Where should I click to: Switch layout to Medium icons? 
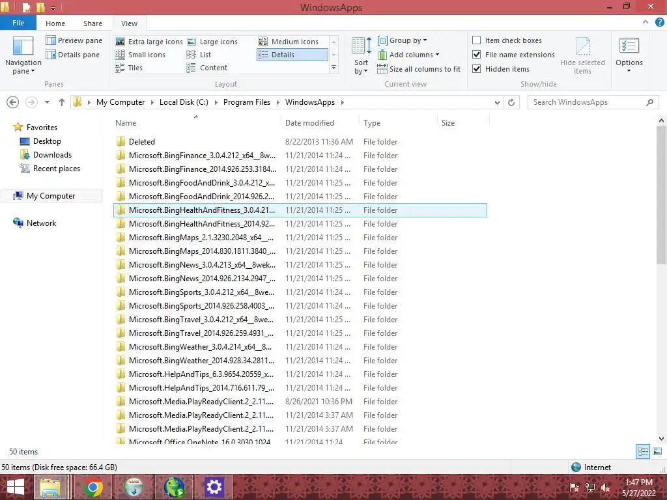point(289,42)
